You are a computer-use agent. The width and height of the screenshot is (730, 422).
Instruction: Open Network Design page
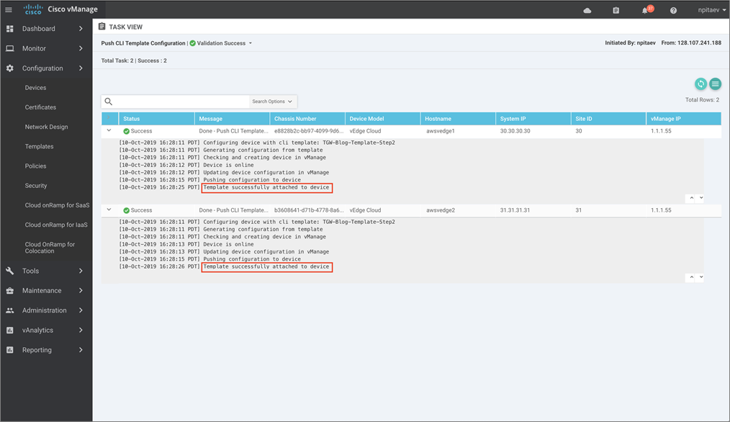click(47, 127)
